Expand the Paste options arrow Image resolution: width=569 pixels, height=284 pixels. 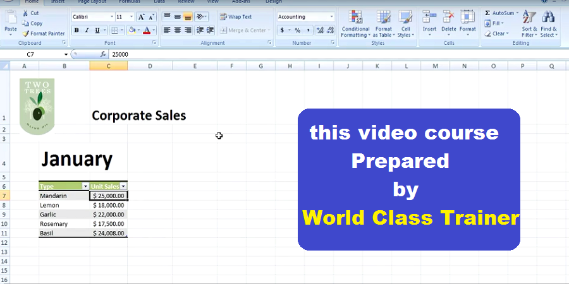click(11, 35)
